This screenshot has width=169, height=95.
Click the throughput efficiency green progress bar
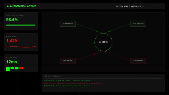21,25
